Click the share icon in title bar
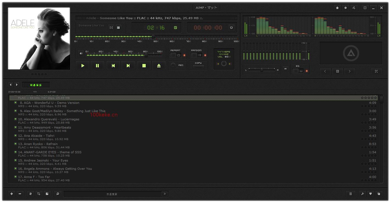The image size is (391, 203). tap(354, 8)
